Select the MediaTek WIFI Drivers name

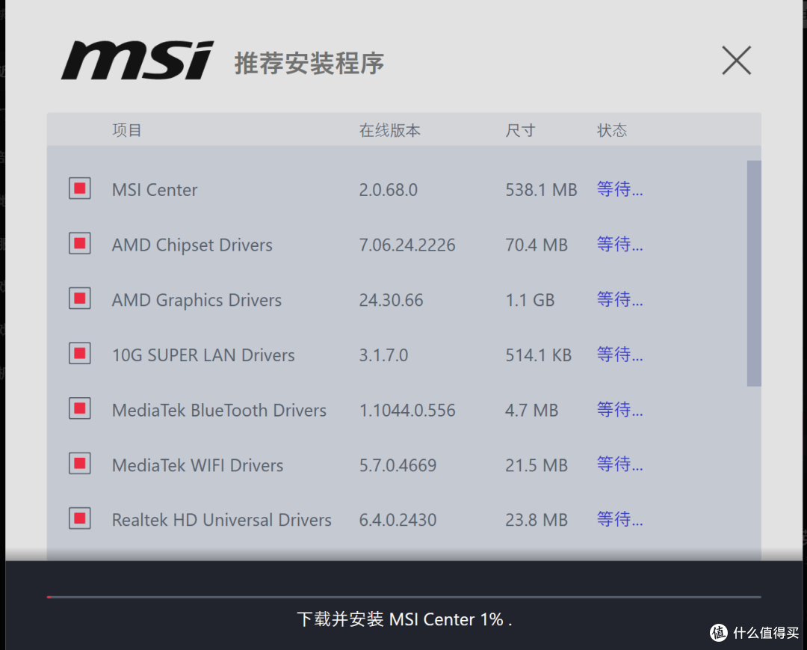click(x=197, y=465)
